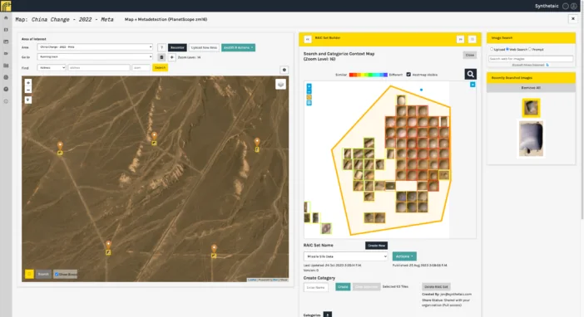Click the Search web for images field

(531, 59)
